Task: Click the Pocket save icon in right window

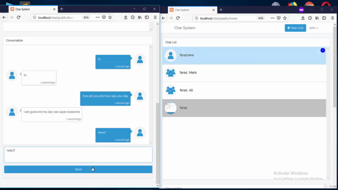Action: (x=279, y=18)
